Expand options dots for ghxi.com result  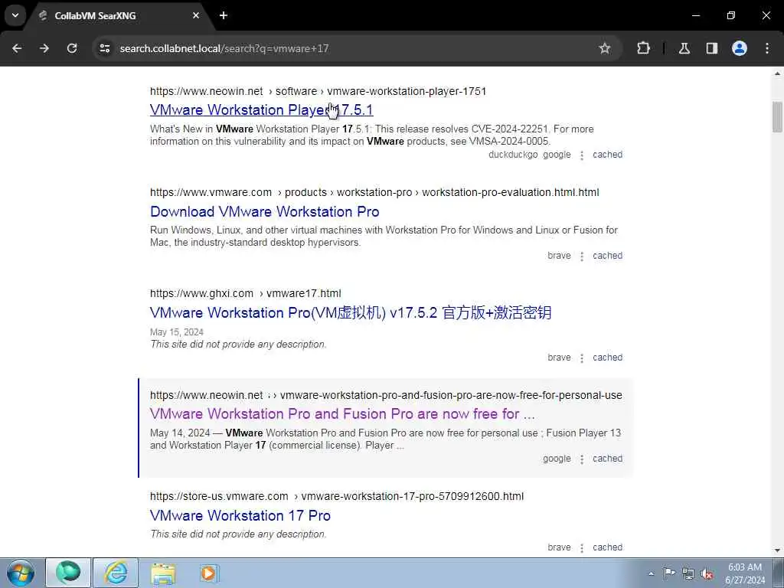coord(582,358)
